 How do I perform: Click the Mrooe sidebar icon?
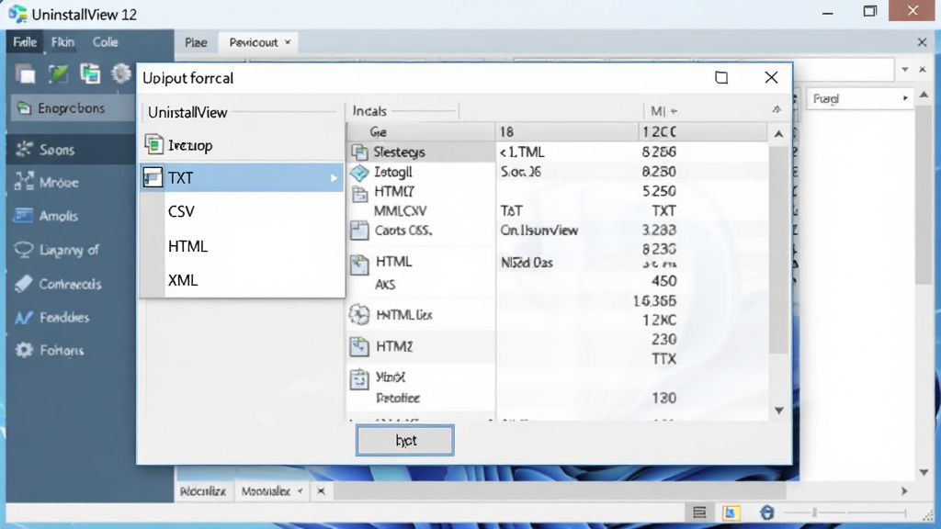[24, 182]
